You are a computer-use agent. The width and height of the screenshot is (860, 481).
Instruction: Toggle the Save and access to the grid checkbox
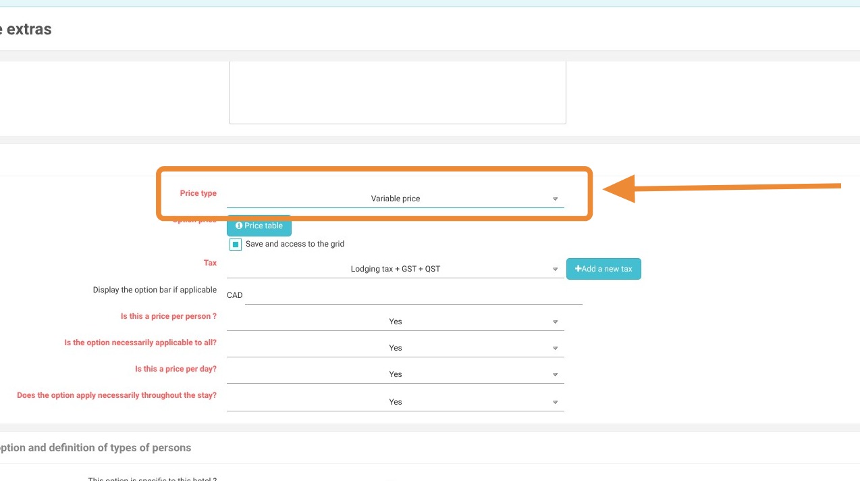point(236,245)
